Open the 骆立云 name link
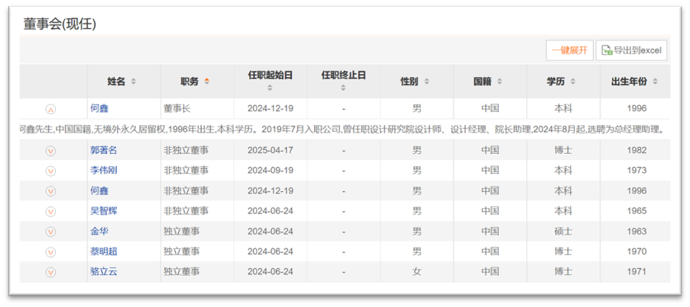690x307 pixels. point(104,271)
